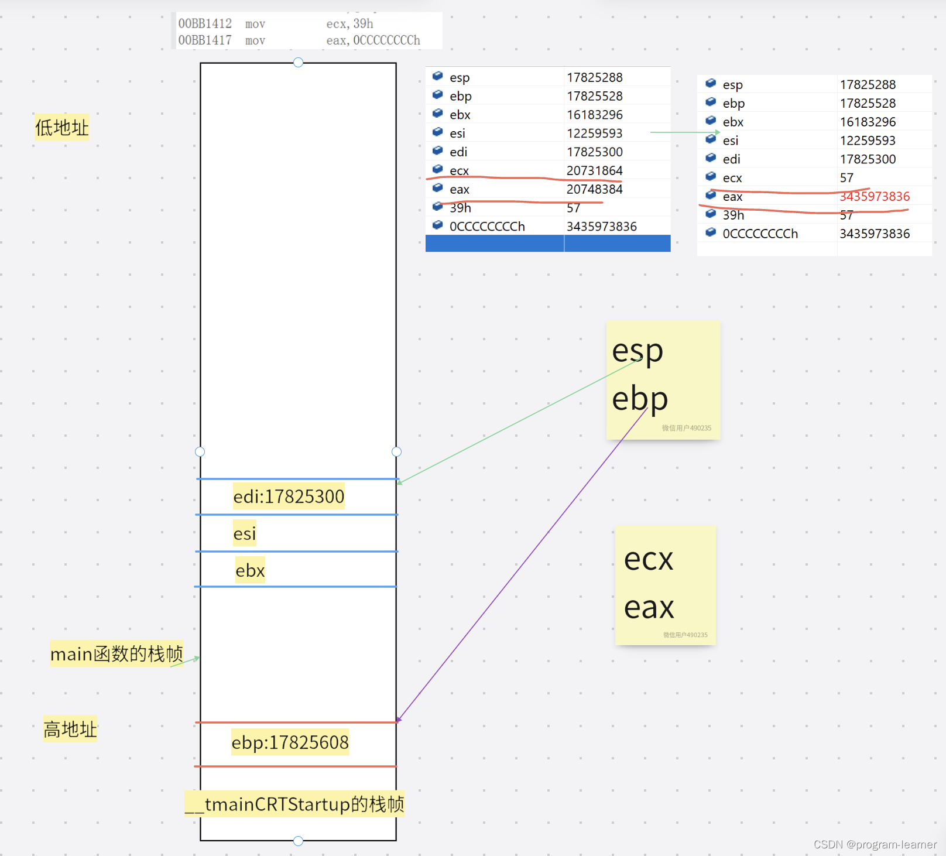Click the esp ebp yellow sticky note
This screenshot has width=946, height=856.
663,380
